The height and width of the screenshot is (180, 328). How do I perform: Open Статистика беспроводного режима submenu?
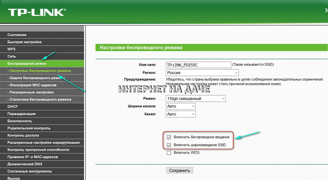pos(40,99)
